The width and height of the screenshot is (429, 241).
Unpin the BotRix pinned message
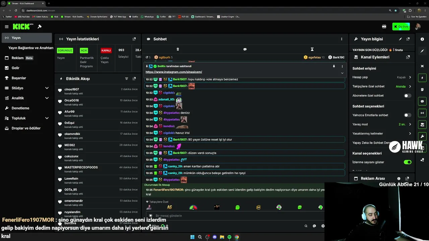[334, 66]
